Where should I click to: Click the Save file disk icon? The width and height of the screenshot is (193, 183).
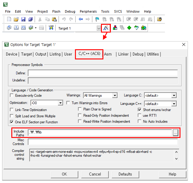point(23,19)
